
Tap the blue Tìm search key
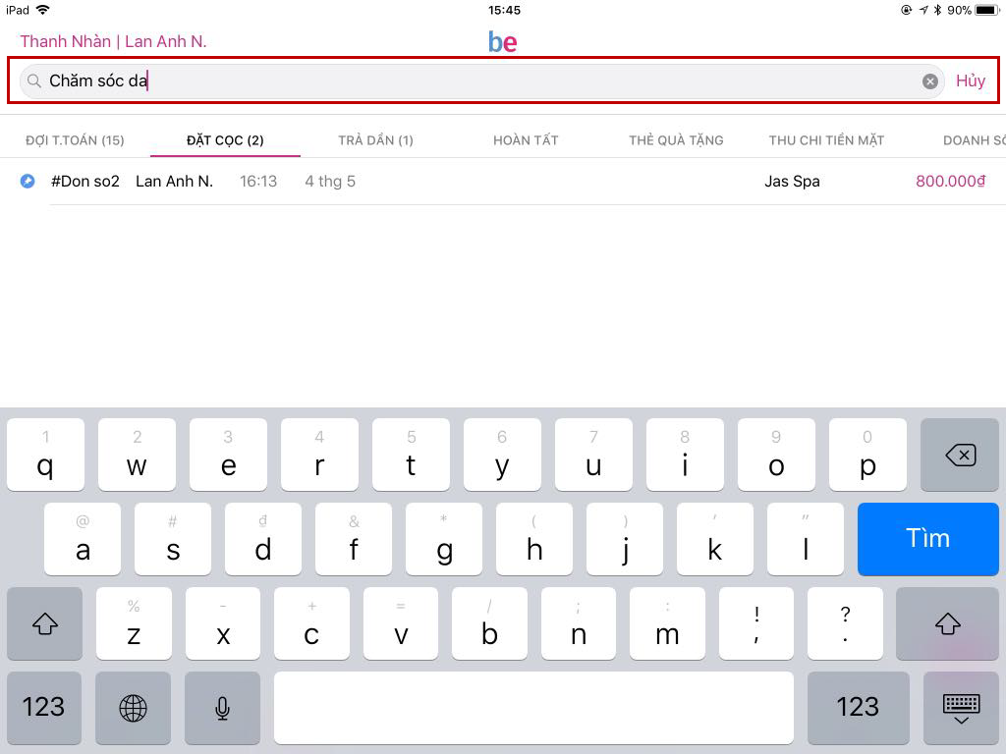[x=927, y=539]
